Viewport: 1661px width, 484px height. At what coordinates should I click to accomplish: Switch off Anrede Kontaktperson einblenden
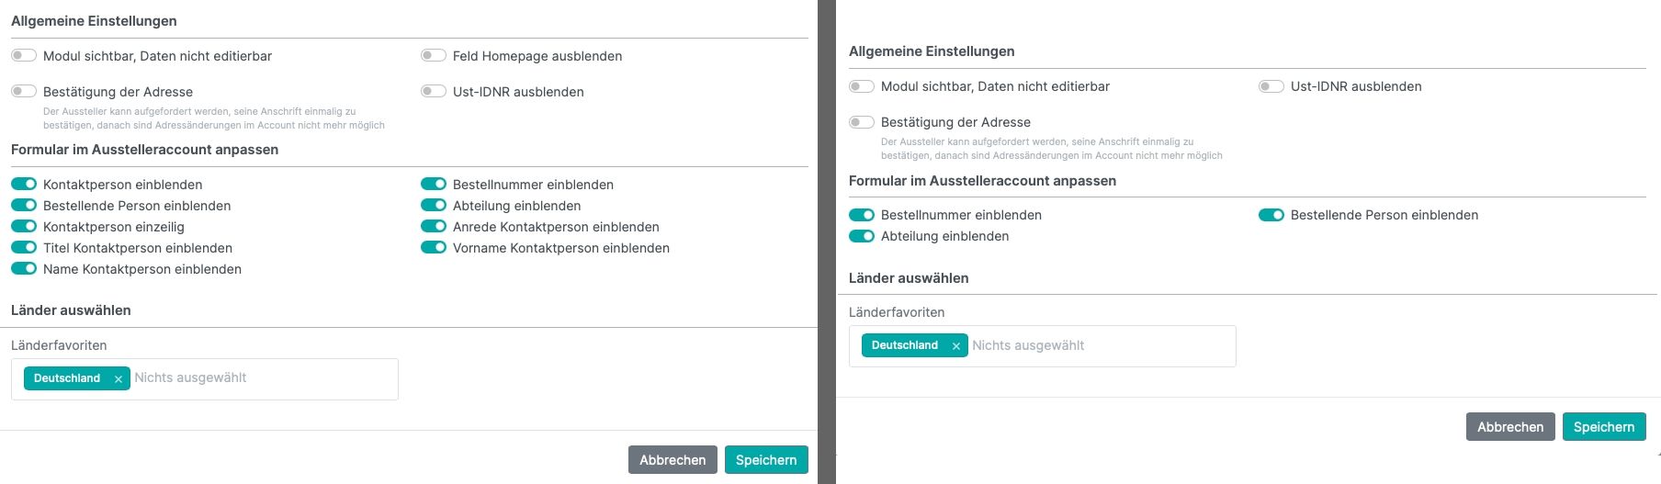pos(434,227)
